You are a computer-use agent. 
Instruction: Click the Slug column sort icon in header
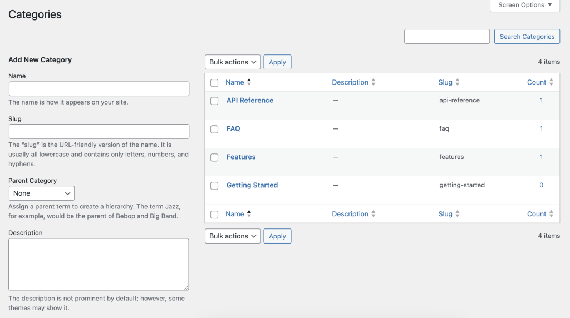458,82
